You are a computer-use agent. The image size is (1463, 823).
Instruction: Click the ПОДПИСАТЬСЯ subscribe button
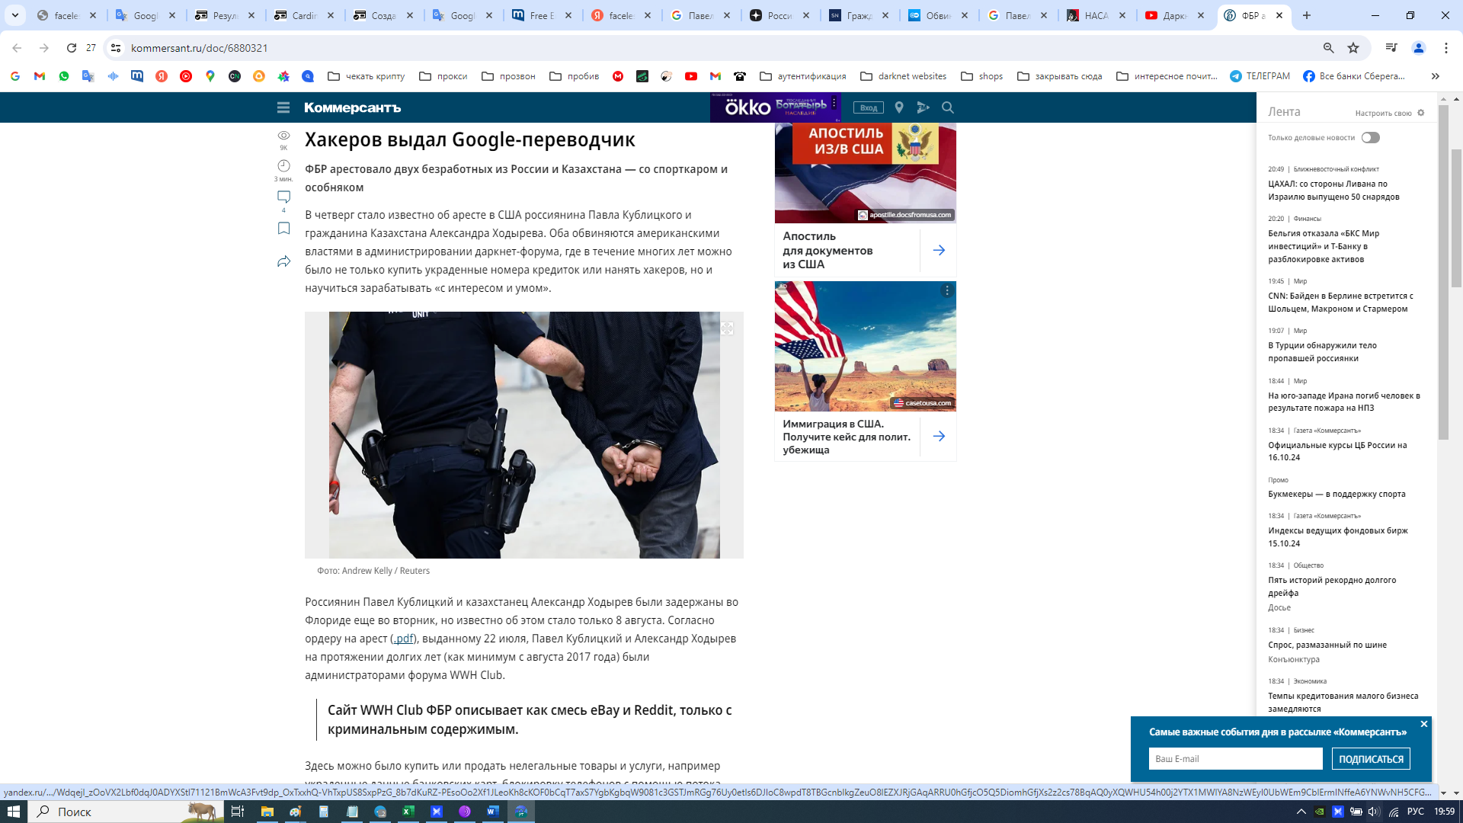(x=1371, y=759)
